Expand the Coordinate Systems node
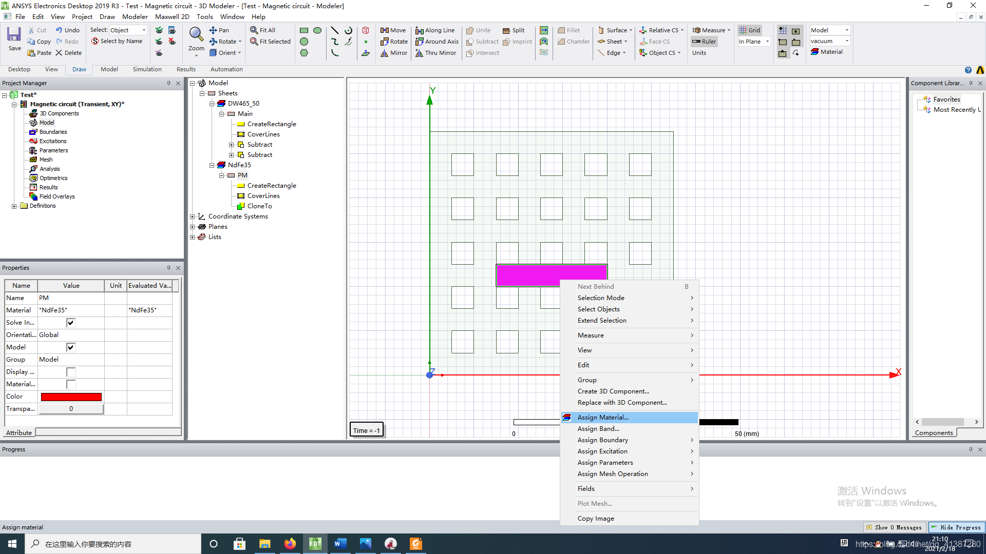Screen dimensions: 986x554 193,216
